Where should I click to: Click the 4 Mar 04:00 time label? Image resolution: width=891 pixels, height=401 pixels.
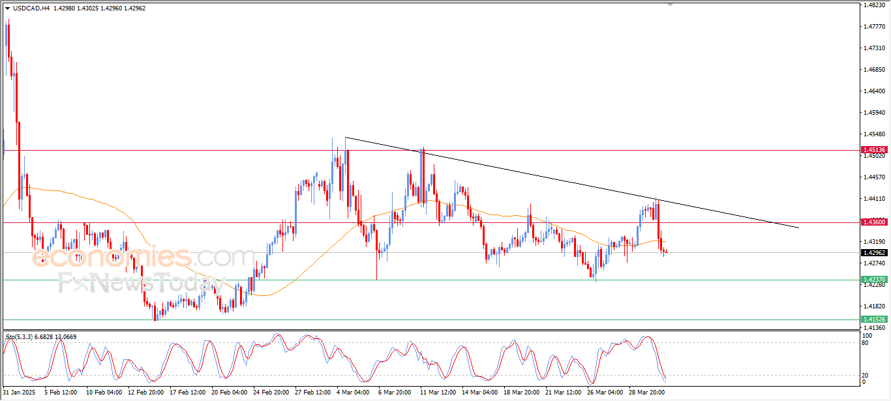pyautogui.click(x=352, y=393)
